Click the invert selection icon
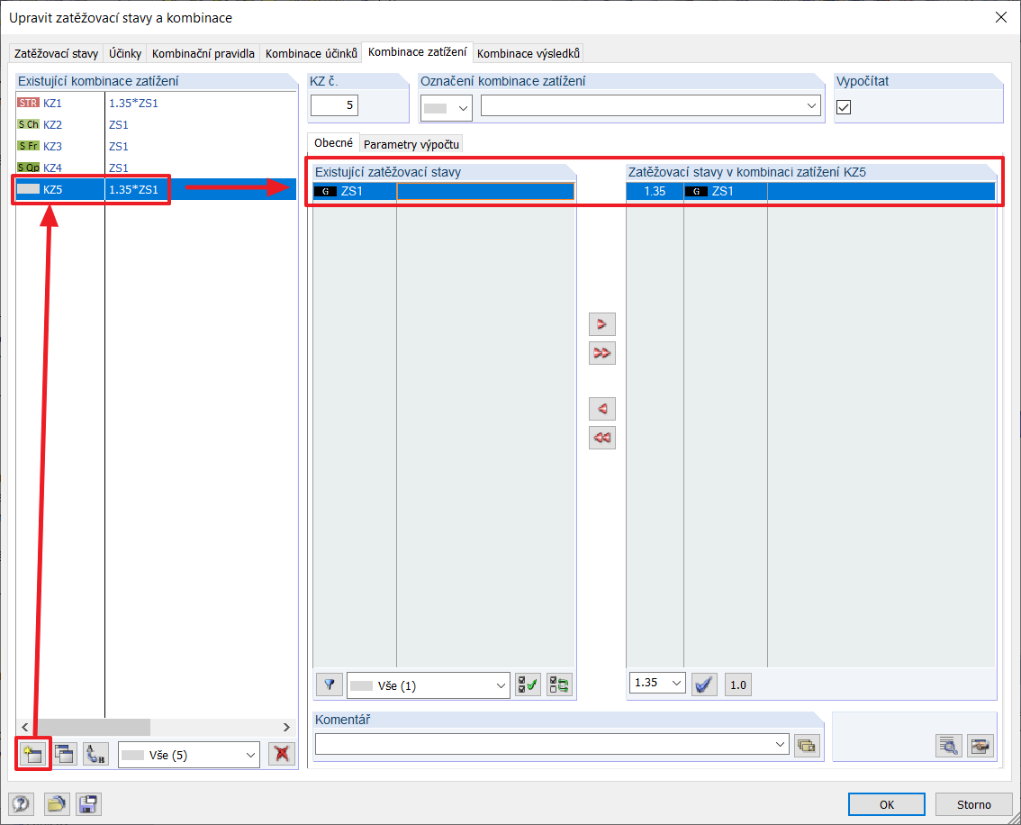1021x825 pixels. pyautogui.click(x=559, y=685)
